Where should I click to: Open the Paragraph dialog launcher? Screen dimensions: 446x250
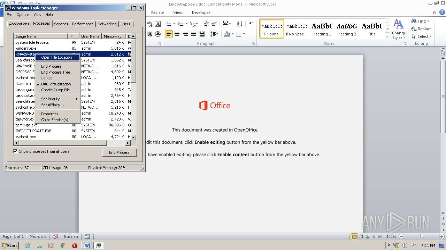(x=254, y=44)
